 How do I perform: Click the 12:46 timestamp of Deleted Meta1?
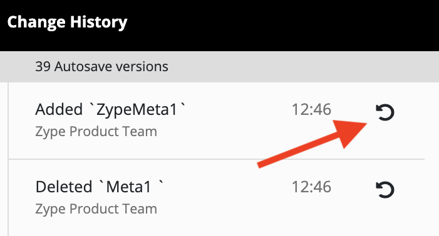click(311, 187)
